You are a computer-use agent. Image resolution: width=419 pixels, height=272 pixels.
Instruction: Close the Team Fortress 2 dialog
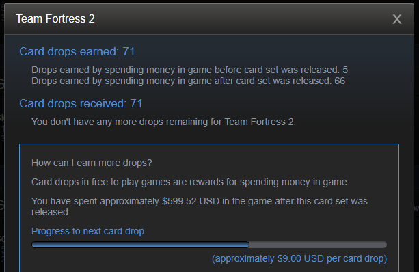(x=397, y=19)
